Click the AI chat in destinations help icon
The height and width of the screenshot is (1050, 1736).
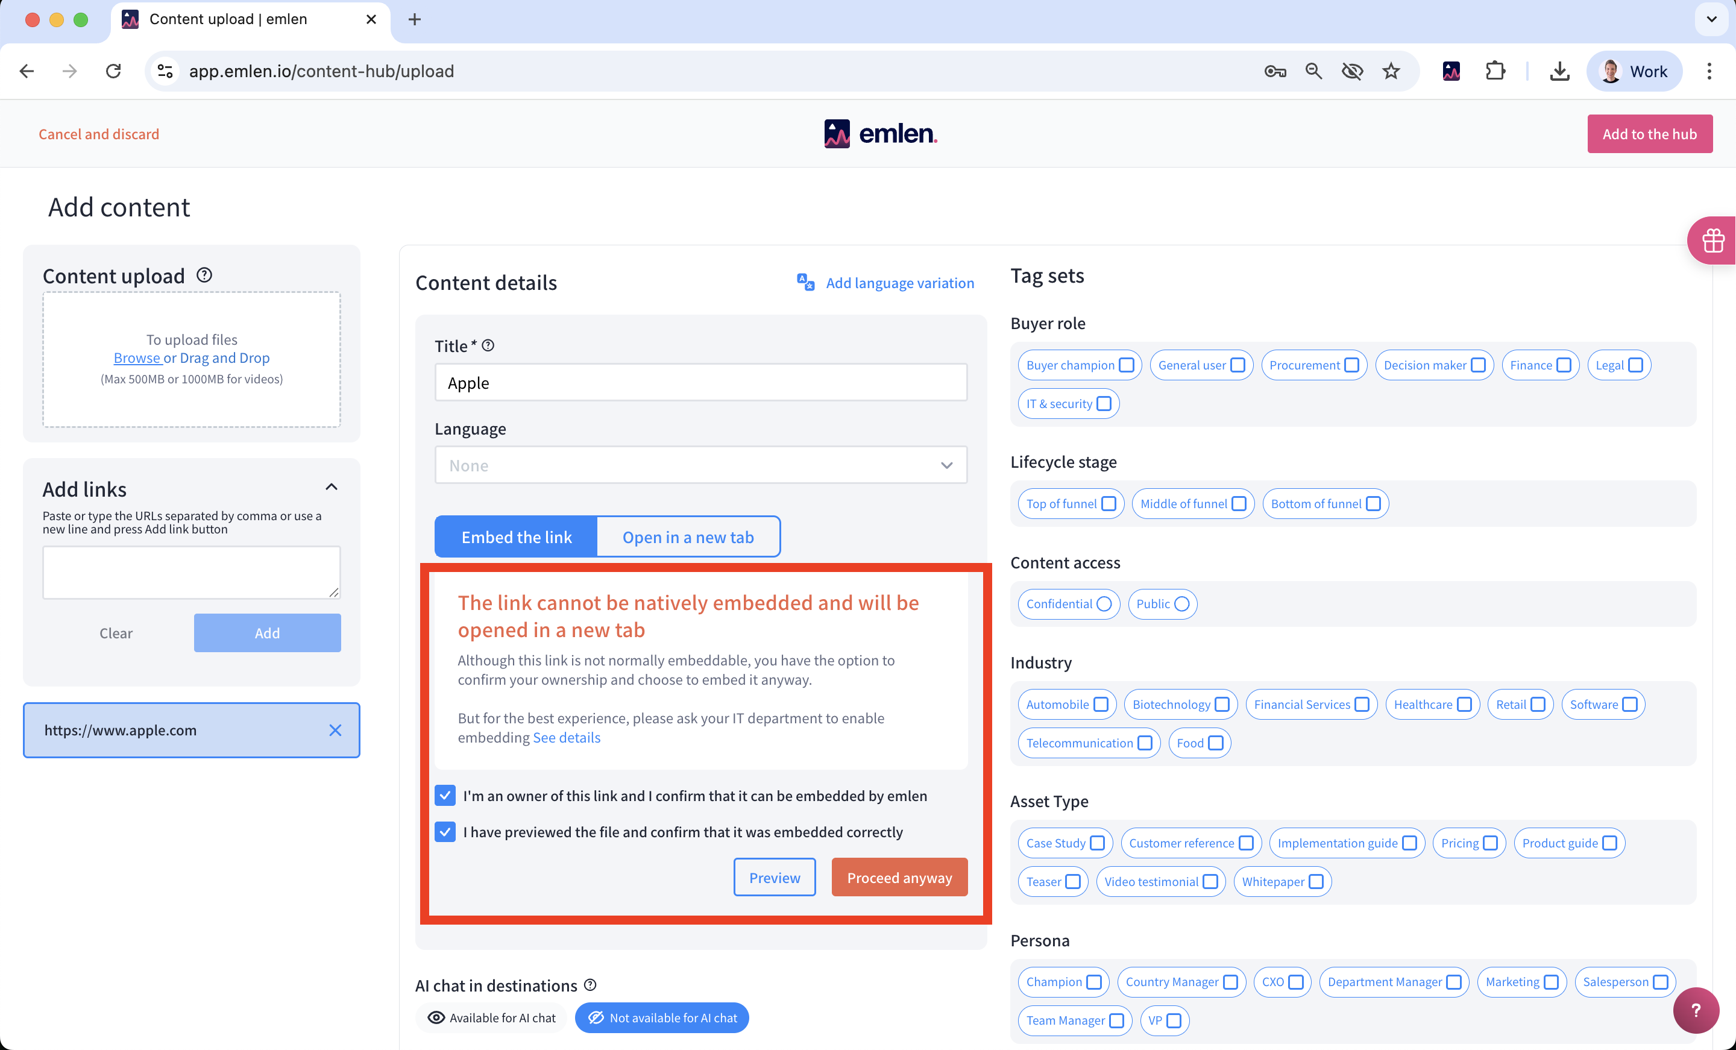click(x=590, y=984)
